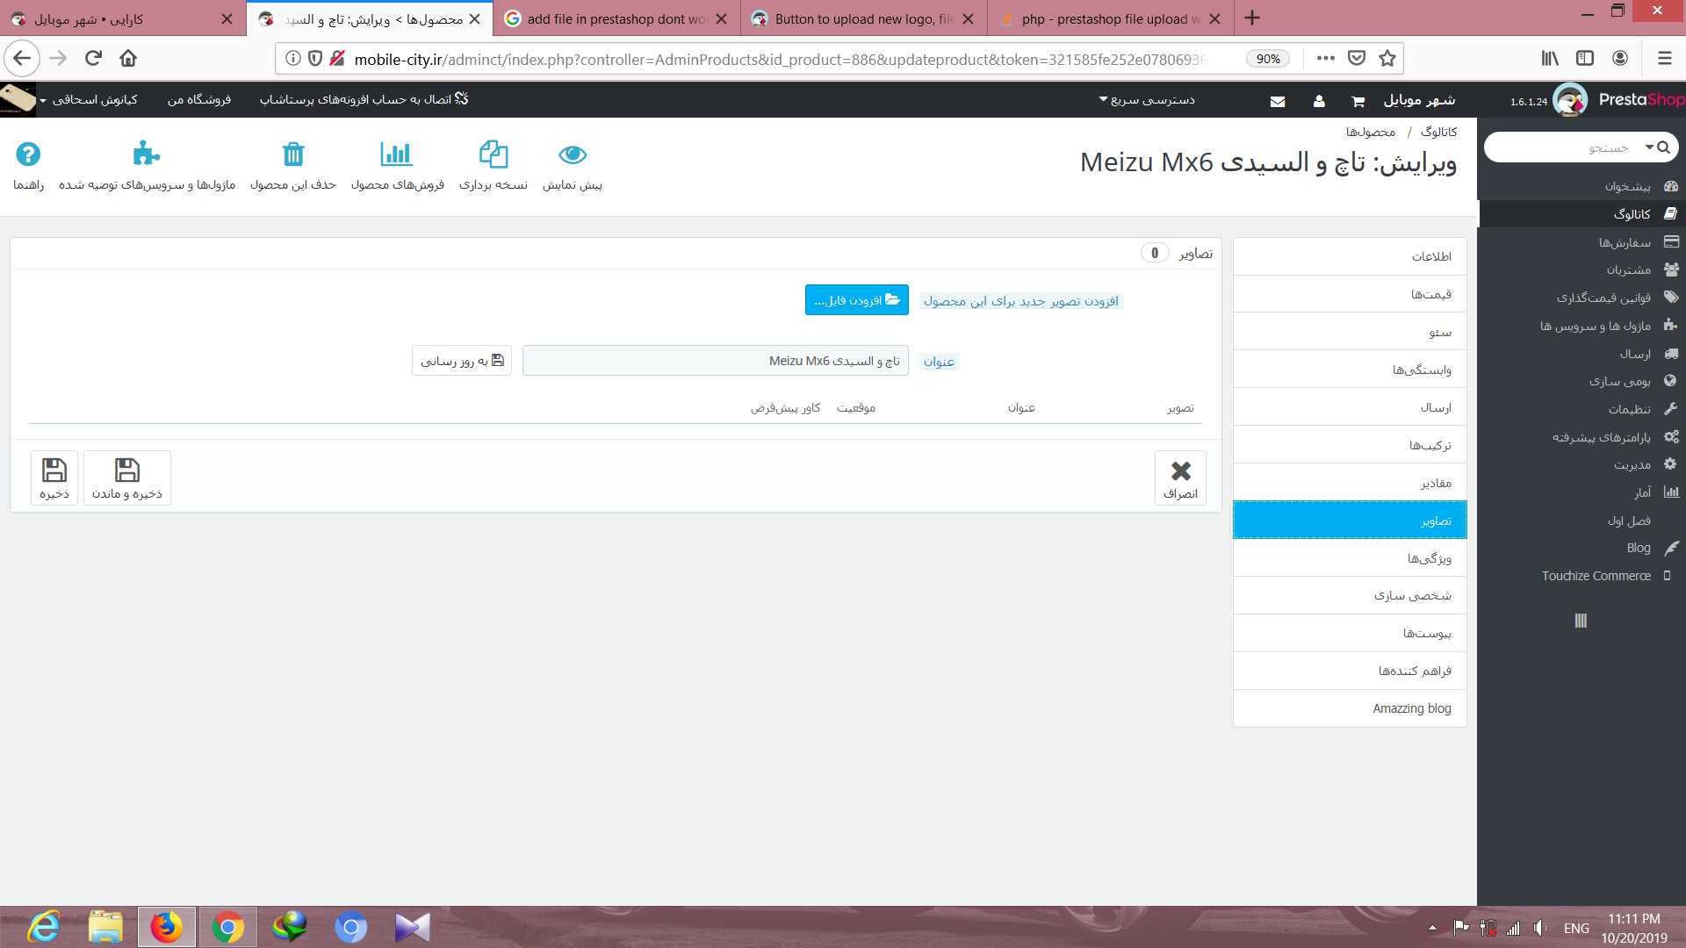The width and height of the screenshot is (1686, 948).
Task: Click My shop (فروشگاه من) header link
Action: pos(199,99)
